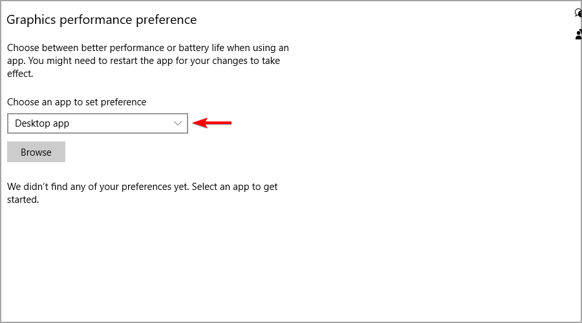Click the red arrow annotation
The image size is (582, 323).
click(x=212, y=123)
